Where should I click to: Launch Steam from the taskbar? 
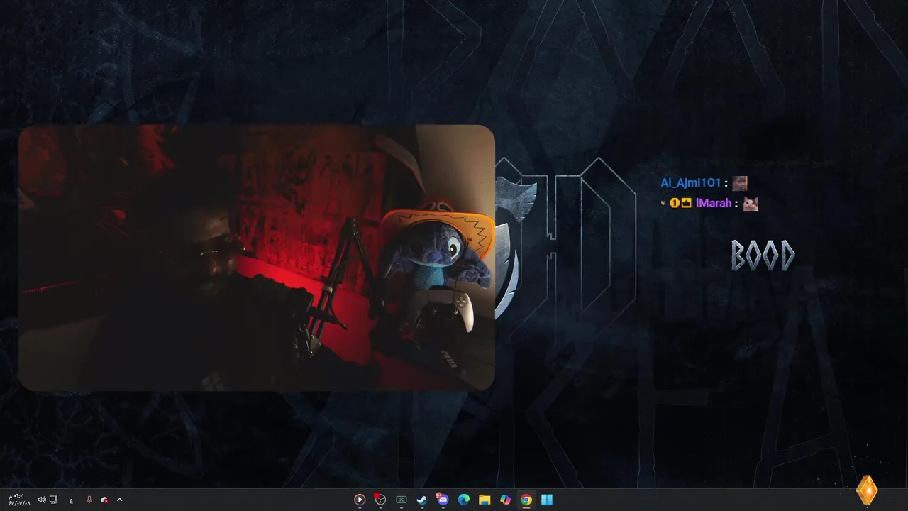coord(421,500)
